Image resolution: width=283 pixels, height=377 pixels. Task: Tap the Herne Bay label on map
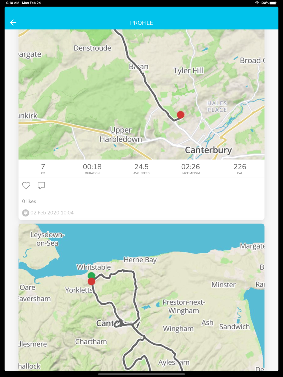pos(140,260)
